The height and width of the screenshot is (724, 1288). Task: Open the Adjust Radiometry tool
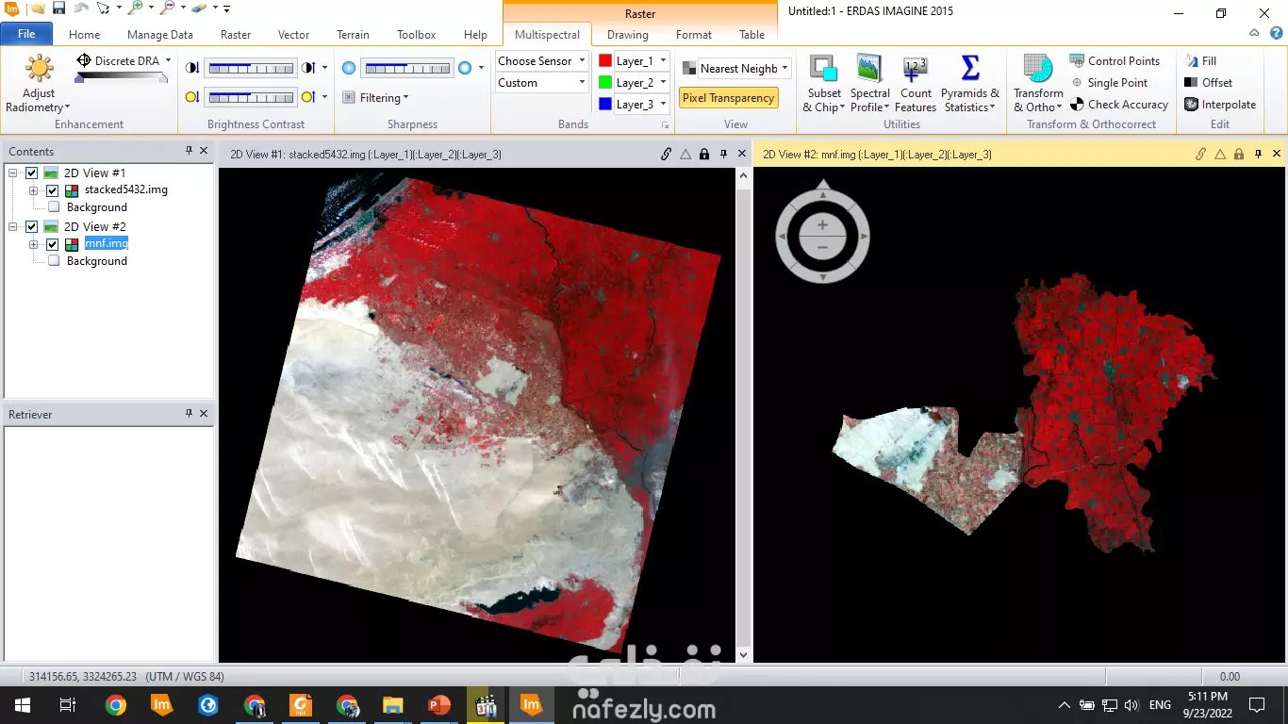[x=38, y=82]
